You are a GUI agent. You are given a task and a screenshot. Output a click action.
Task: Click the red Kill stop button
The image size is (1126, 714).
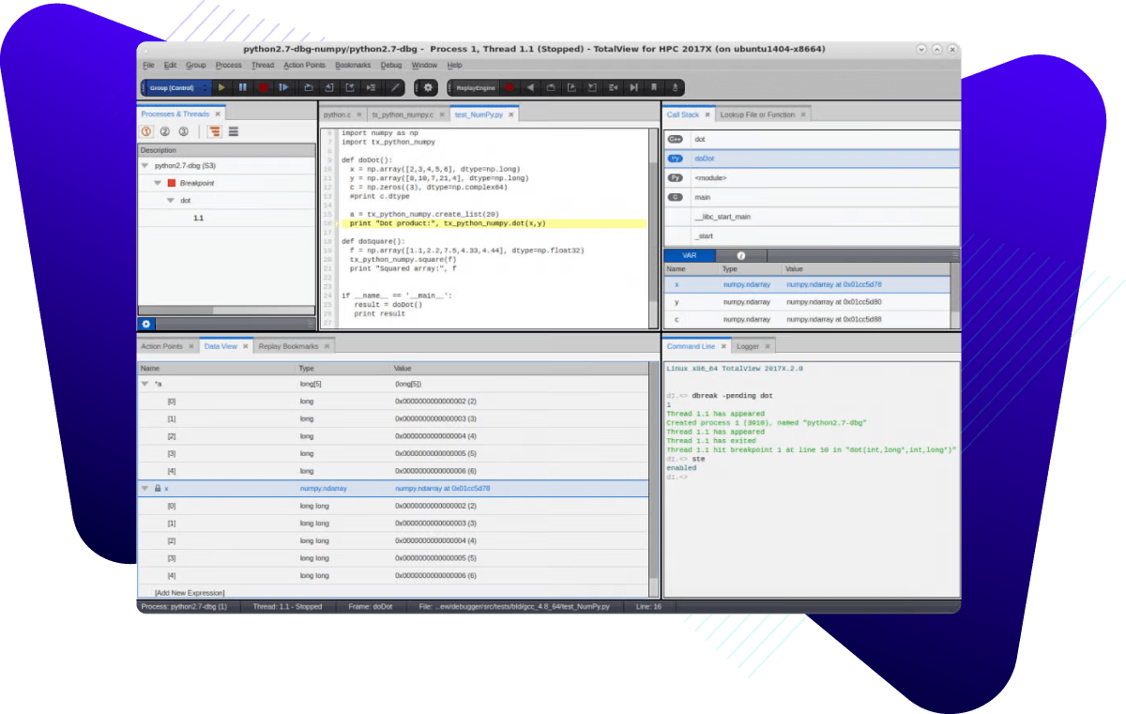click(264, 87)
